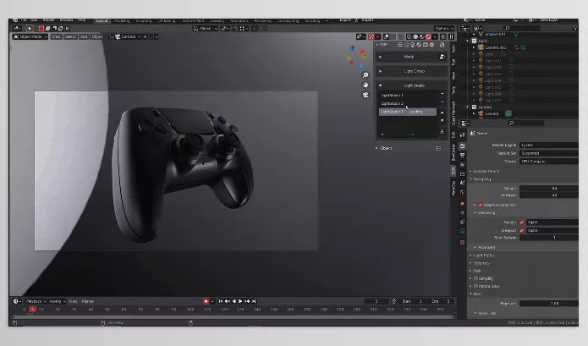Collapse the Sampling section

click(x=482, y=179)
